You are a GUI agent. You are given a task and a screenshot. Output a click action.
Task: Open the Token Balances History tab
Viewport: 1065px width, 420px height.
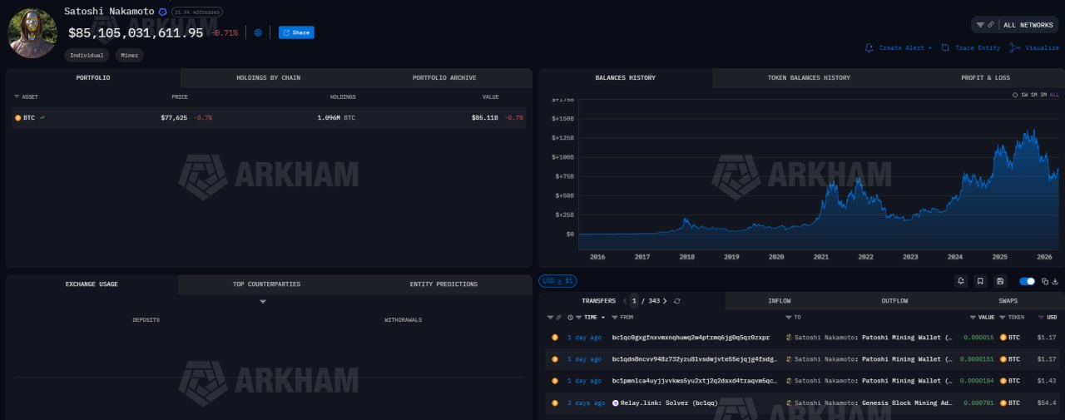click(x=809, y=77)
